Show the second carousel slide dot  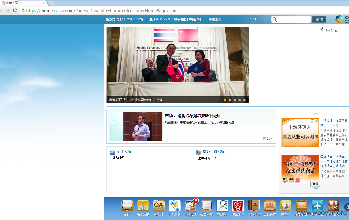(230, 100)
